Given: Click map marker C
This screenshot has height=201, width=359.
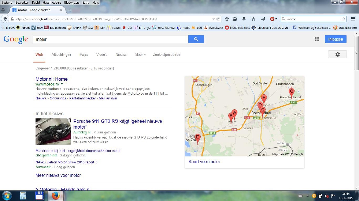Looking at the screenshot, I should [263, 111].
